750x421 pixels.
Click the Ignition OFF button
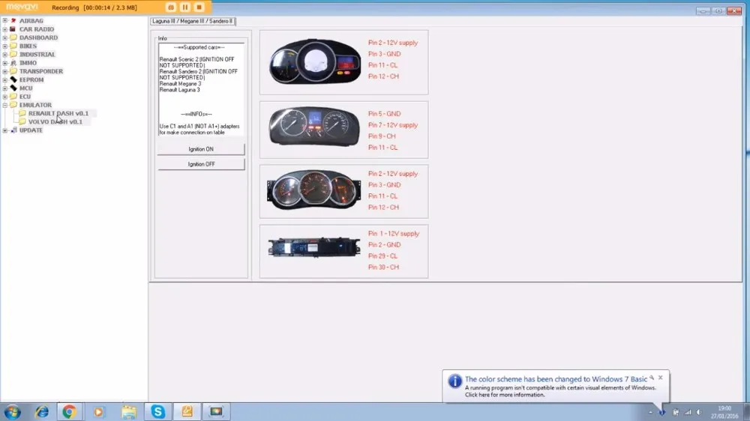tap(201, 164)
